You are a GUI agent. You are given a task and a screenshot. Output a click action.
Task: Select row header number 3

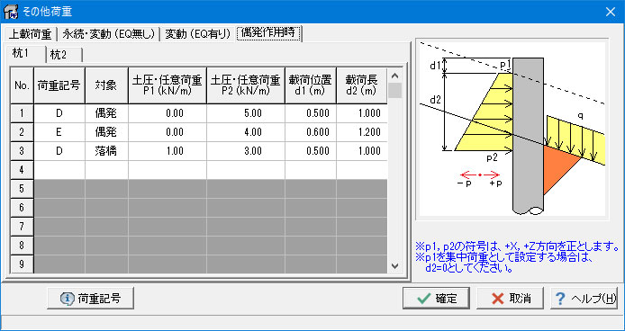[x=22, y=151]
